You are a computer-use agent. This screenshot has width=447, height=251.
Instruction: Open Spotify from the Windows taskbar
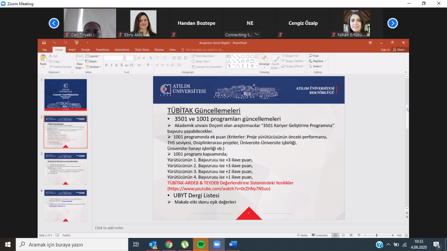point(200,244)
